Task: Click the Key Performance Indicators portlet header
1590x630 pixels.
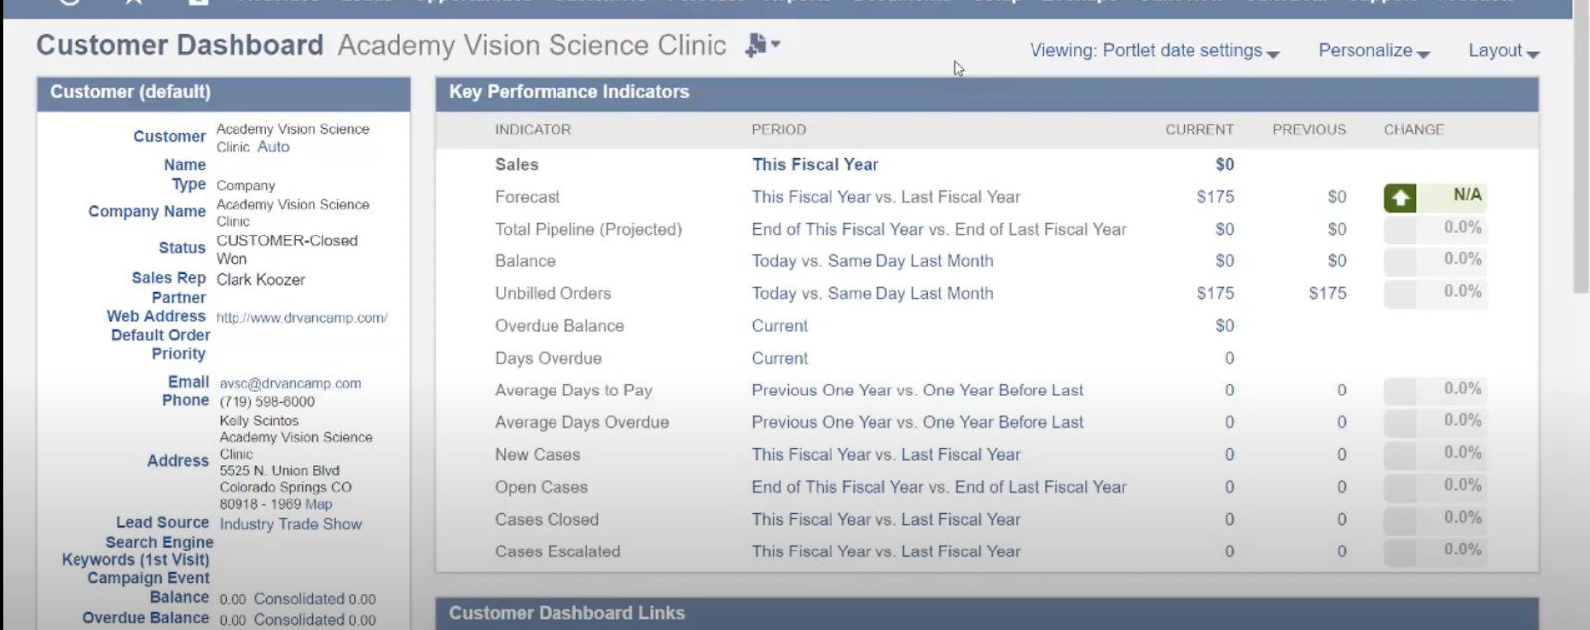Action: (568, 92)
